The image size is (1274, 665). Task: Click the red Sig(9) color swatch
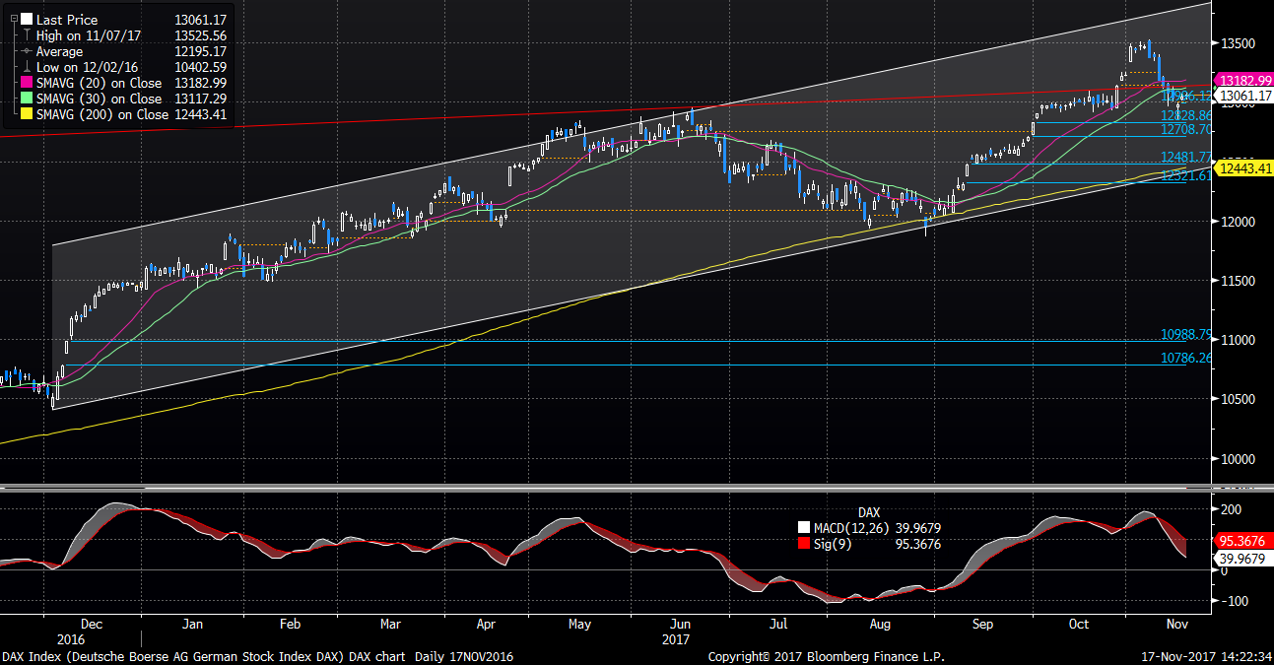(804, 544)
